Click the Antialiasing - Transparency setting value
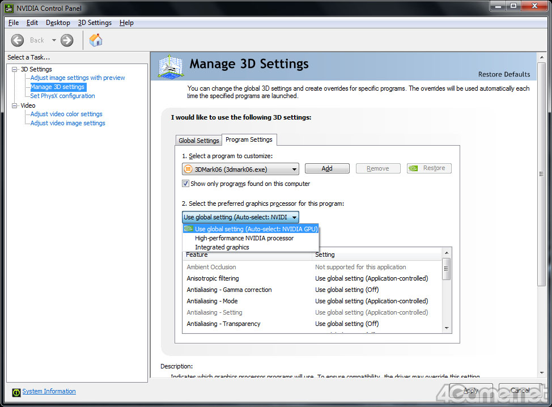Image resolution: width=552 pixels, height=407 pixels. [347, 324]
